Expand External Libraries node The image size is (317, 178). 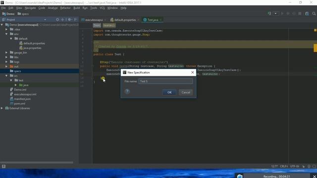[x=2, y=108]
